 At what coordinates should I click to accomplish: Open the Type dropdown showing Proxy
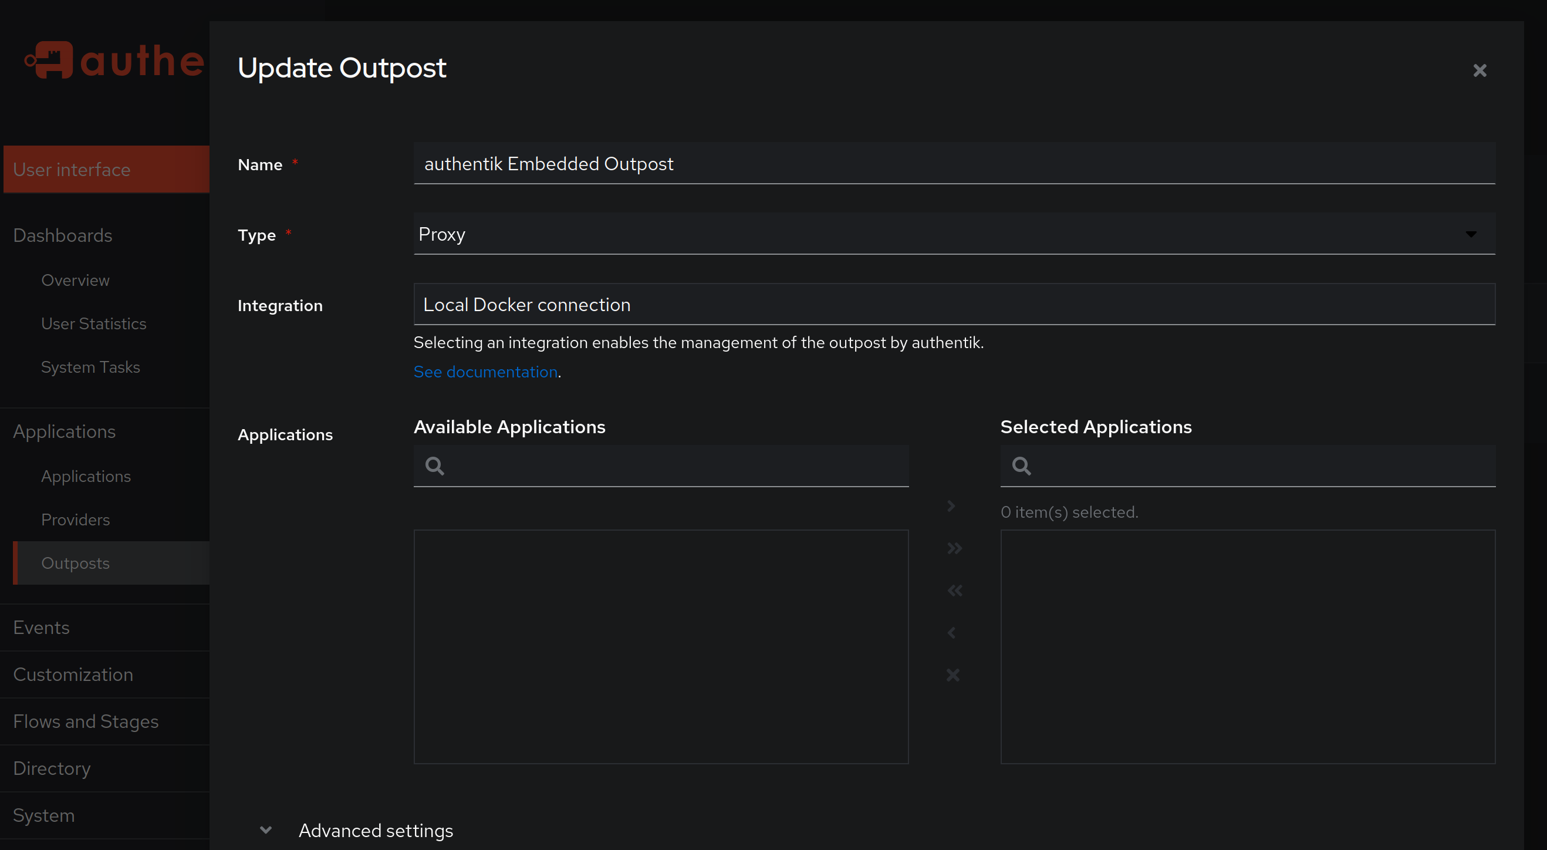(x=954, y=234)
